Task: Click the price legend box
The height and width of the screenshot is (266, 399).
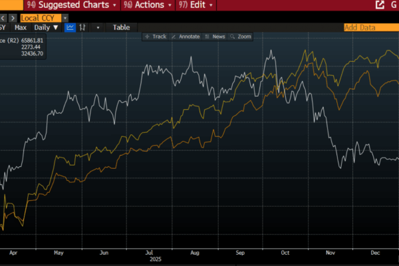Action: coord(22,47)
